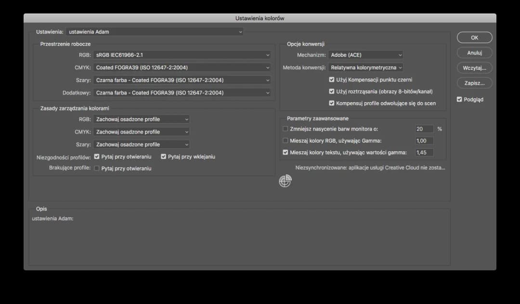Open the Ustawienia preset dropdown
This screenshot has width=520, height=304.
point(155,32)
